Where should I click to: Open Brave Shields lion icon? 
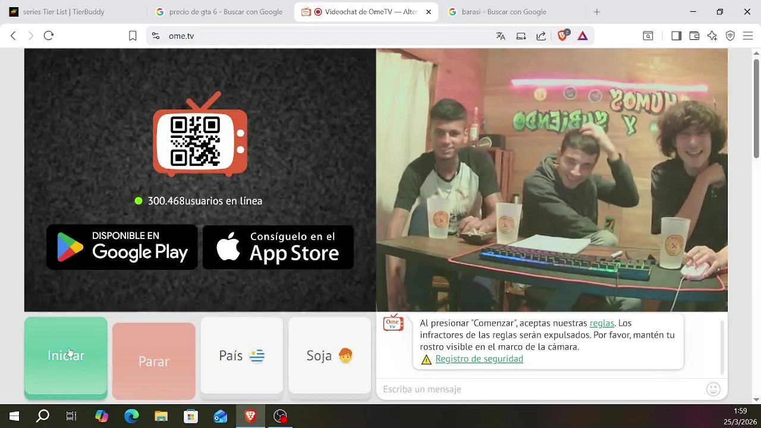click(x=562, y=36)
